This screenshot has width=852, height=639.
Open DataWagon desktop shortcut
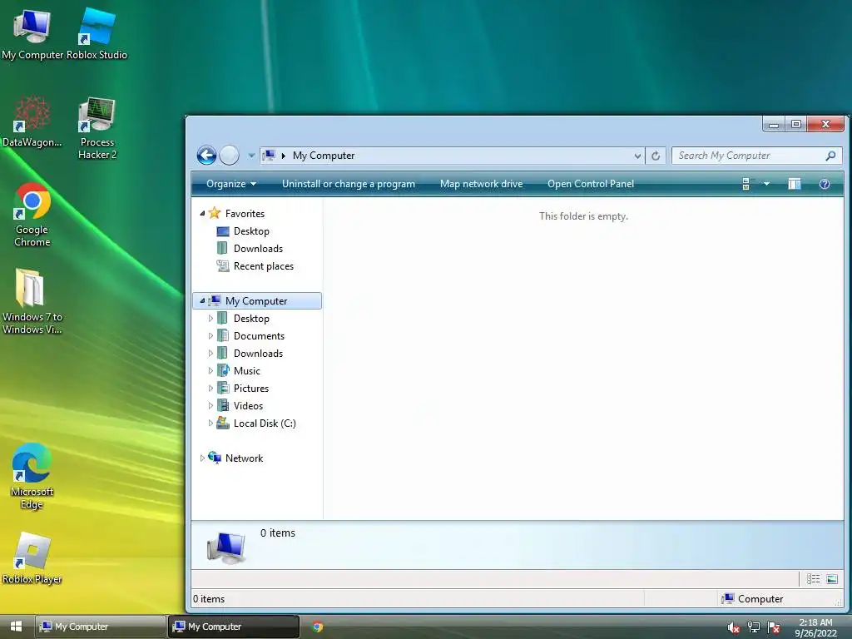32,121
